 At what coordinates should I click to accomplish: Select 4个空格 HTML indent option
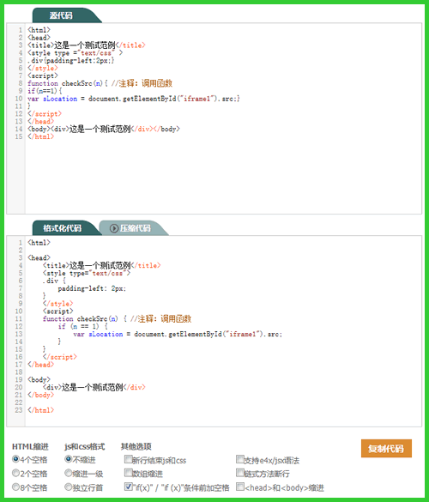pos(15,459)
